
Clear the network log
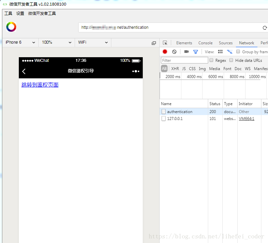174,52
